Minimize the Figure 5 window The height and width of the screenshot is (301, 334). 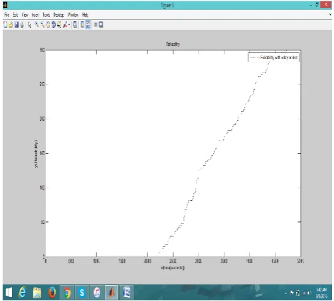(311, 5)
